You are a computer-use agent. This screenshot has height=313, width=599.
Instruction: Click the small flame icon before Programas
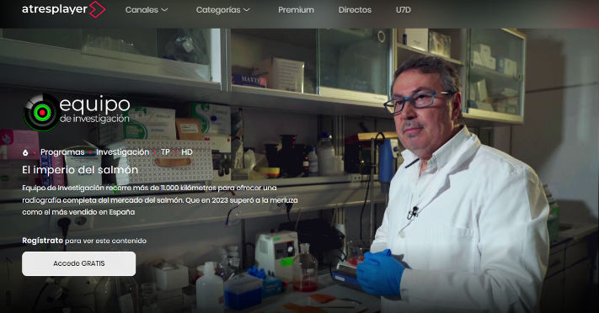click(x=25, y=152)
